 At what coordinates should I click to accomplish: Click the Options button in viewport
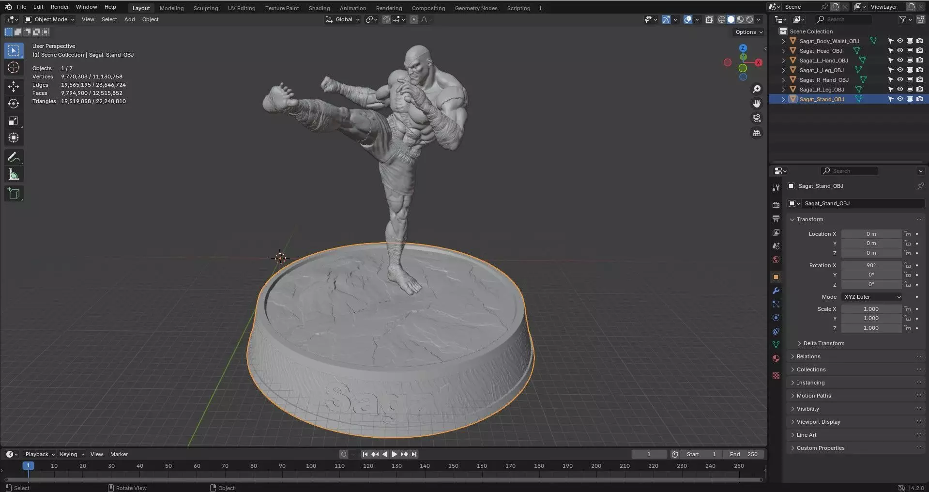pyautogui.click(x=748, y=32)
